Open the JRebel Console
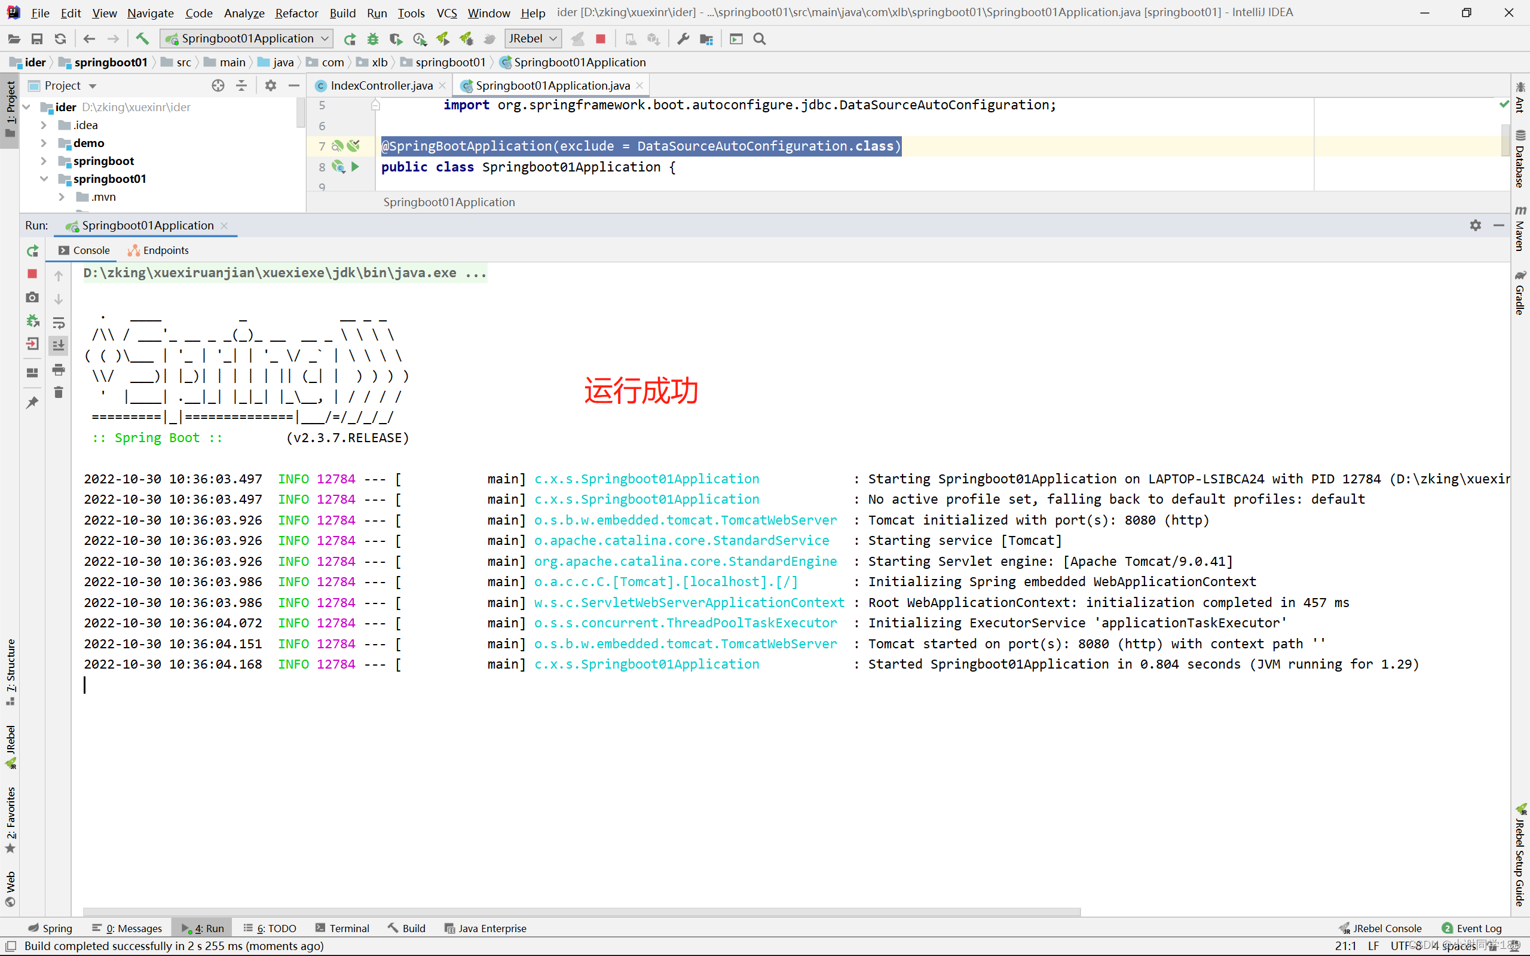The height and width of the screenshot is (956, 1530). [1381, 928]
